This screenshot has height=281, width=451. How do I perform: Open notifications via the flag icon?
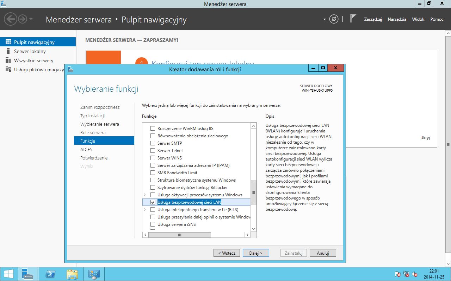pyautogui.click(x=353, y=19)
